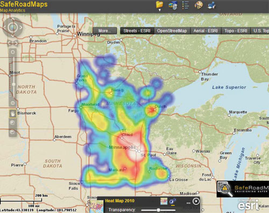Click the zoom out minus button
The image size is (269, 213).
click(13, 103)
